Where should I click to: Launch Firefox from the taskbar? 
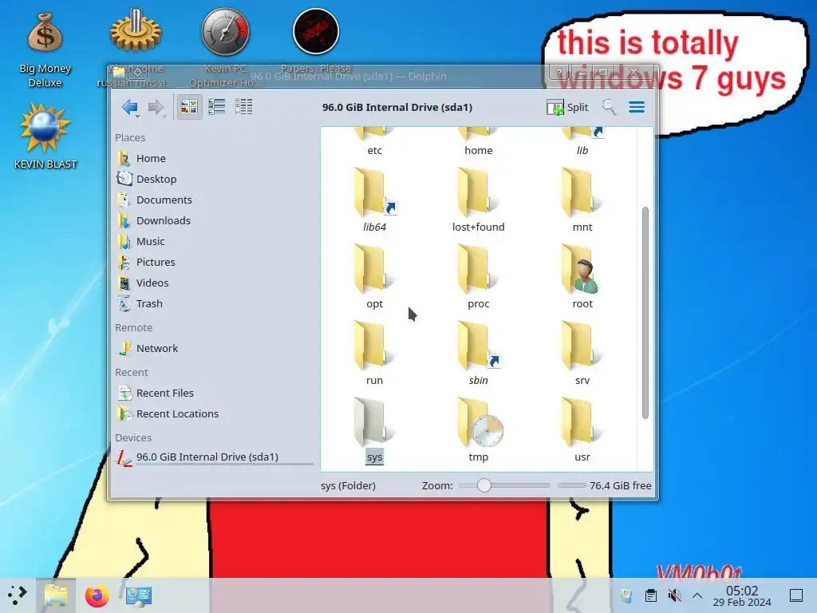click(97, 595)
